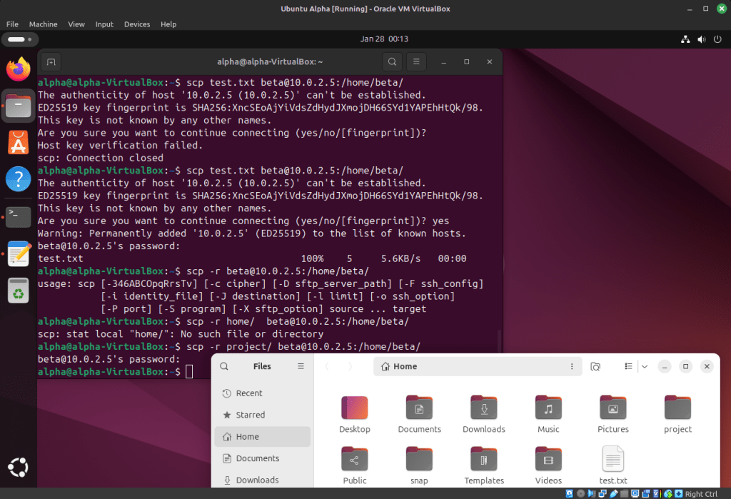Open the Machine menu

pos(43,24)
